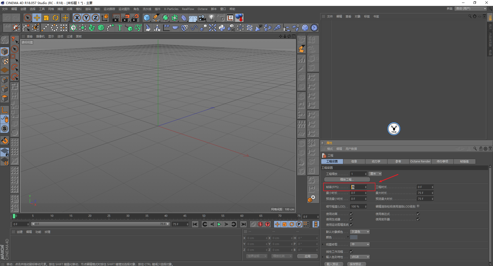The width and height of the screenshot is (493, 266).
Task: Click the 应用 coordinates button
Action: pos(307,256)
